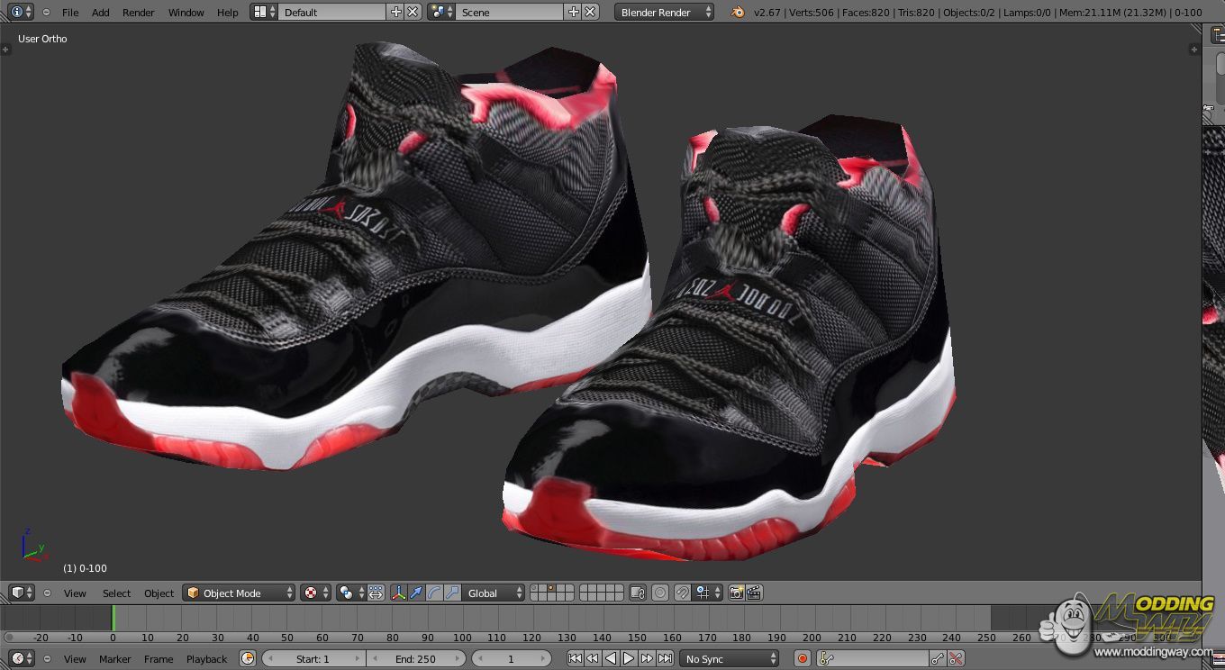The image size is (1225, 670).
Task: Open the No Sync playback dropdown
Action: click(x=729, y=659)
